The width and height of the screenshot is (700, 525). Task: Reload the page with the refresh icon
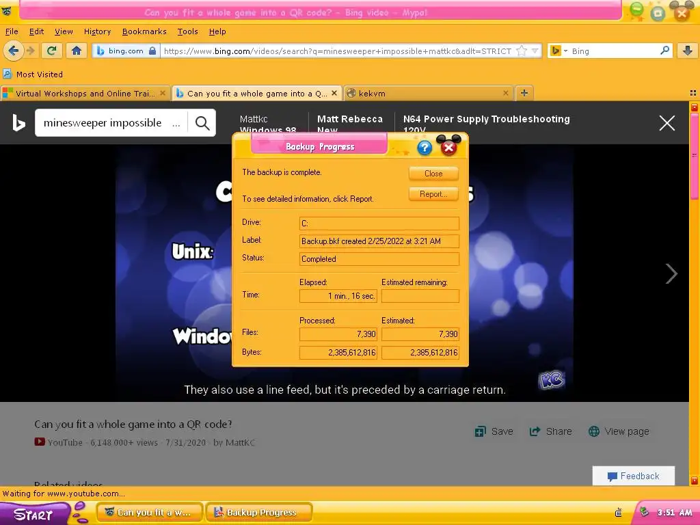(x=51, y=51)
